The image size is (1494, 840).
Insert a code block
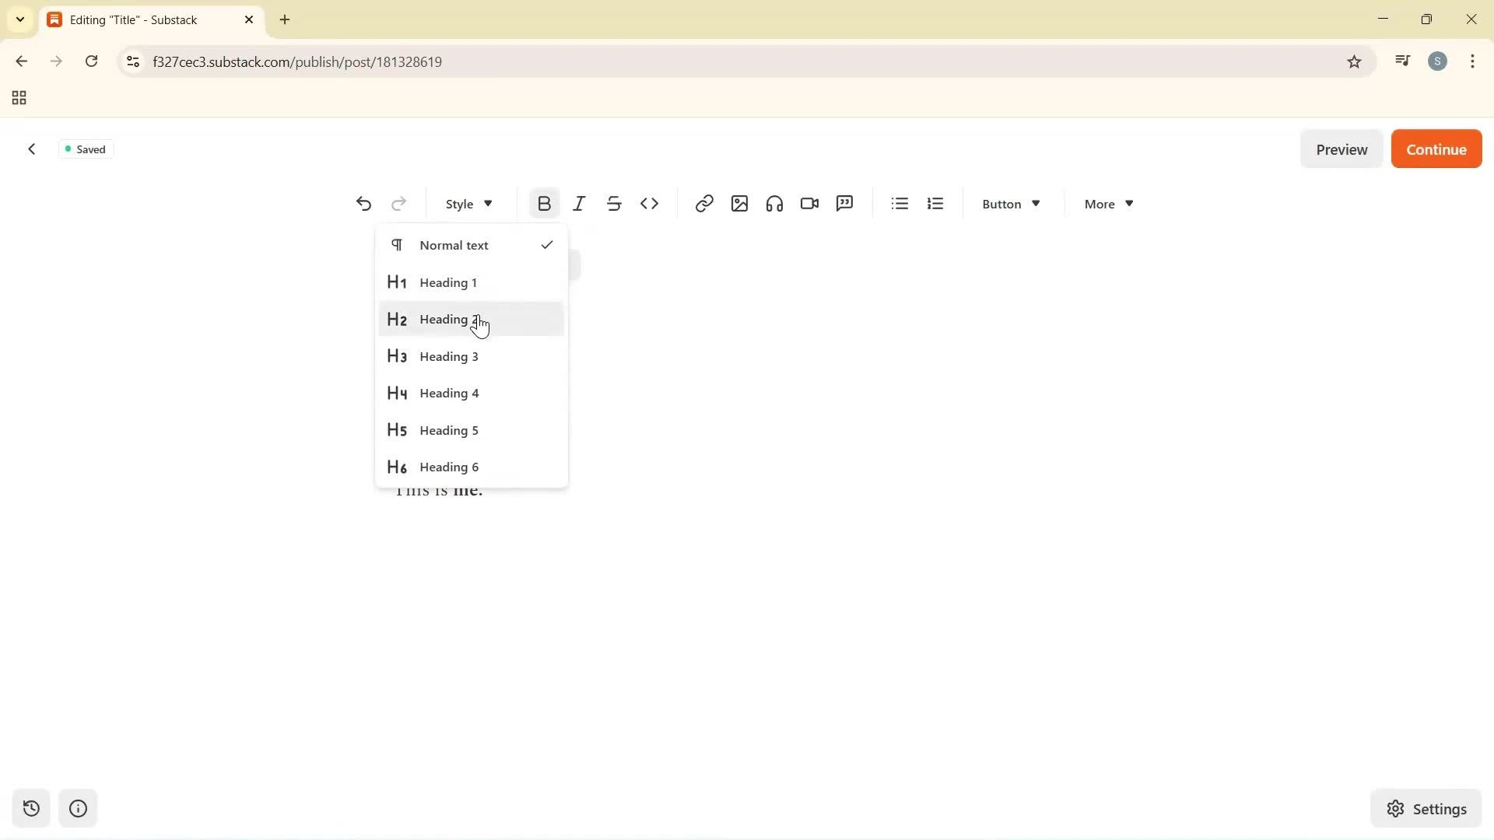point(650,203)
